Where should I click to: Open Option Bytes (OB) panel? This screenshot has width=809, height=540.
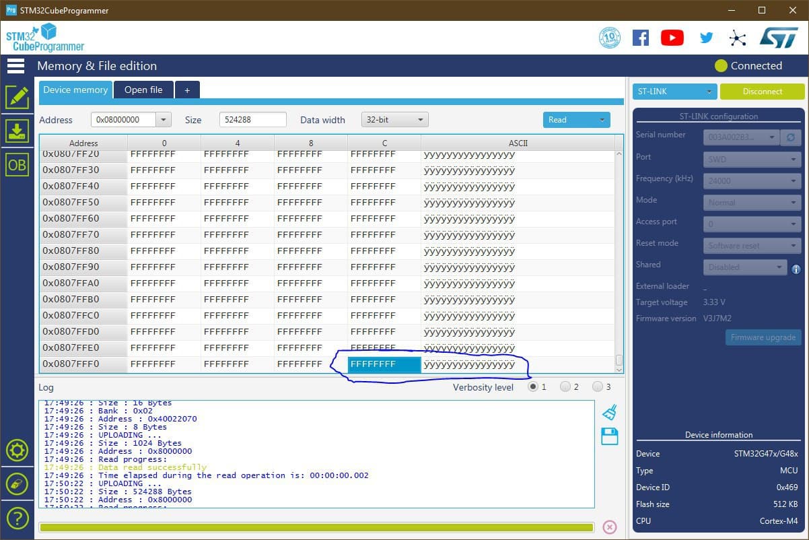(x=17, y=164)
